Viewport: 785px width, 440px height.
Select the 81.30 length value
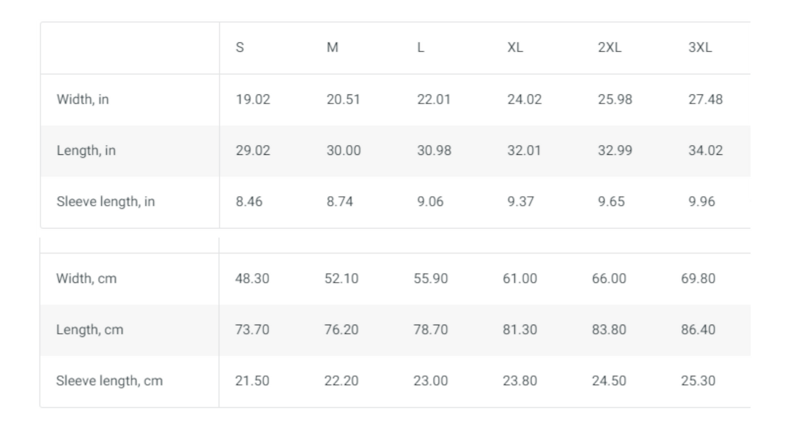520,330
